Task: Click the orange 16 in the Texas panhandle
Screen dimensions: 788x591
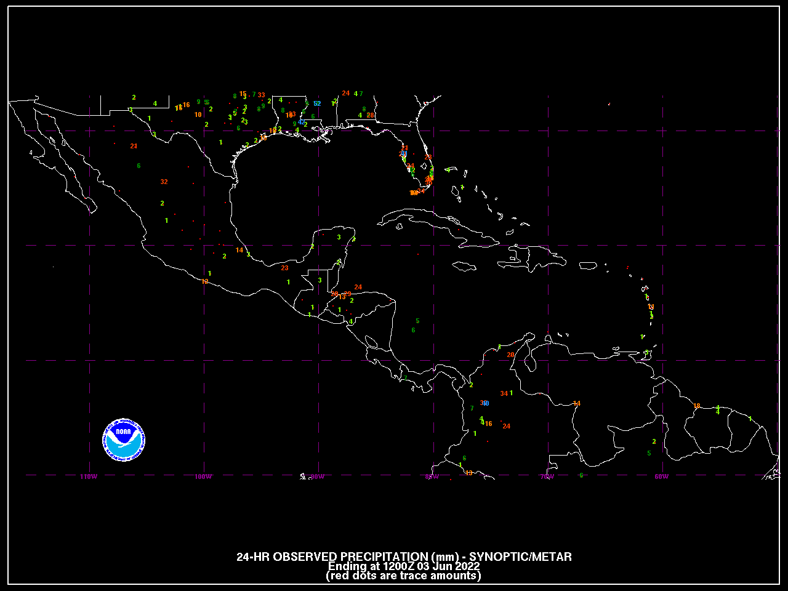Action: tap(186, 105)
